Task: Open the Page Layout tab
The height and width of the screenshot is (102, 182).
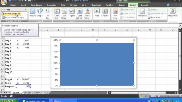Action: 37,5
